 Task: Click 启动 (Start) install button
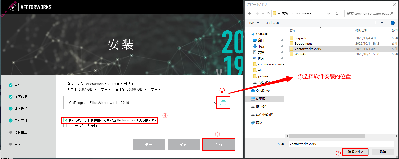click(219, 145)
